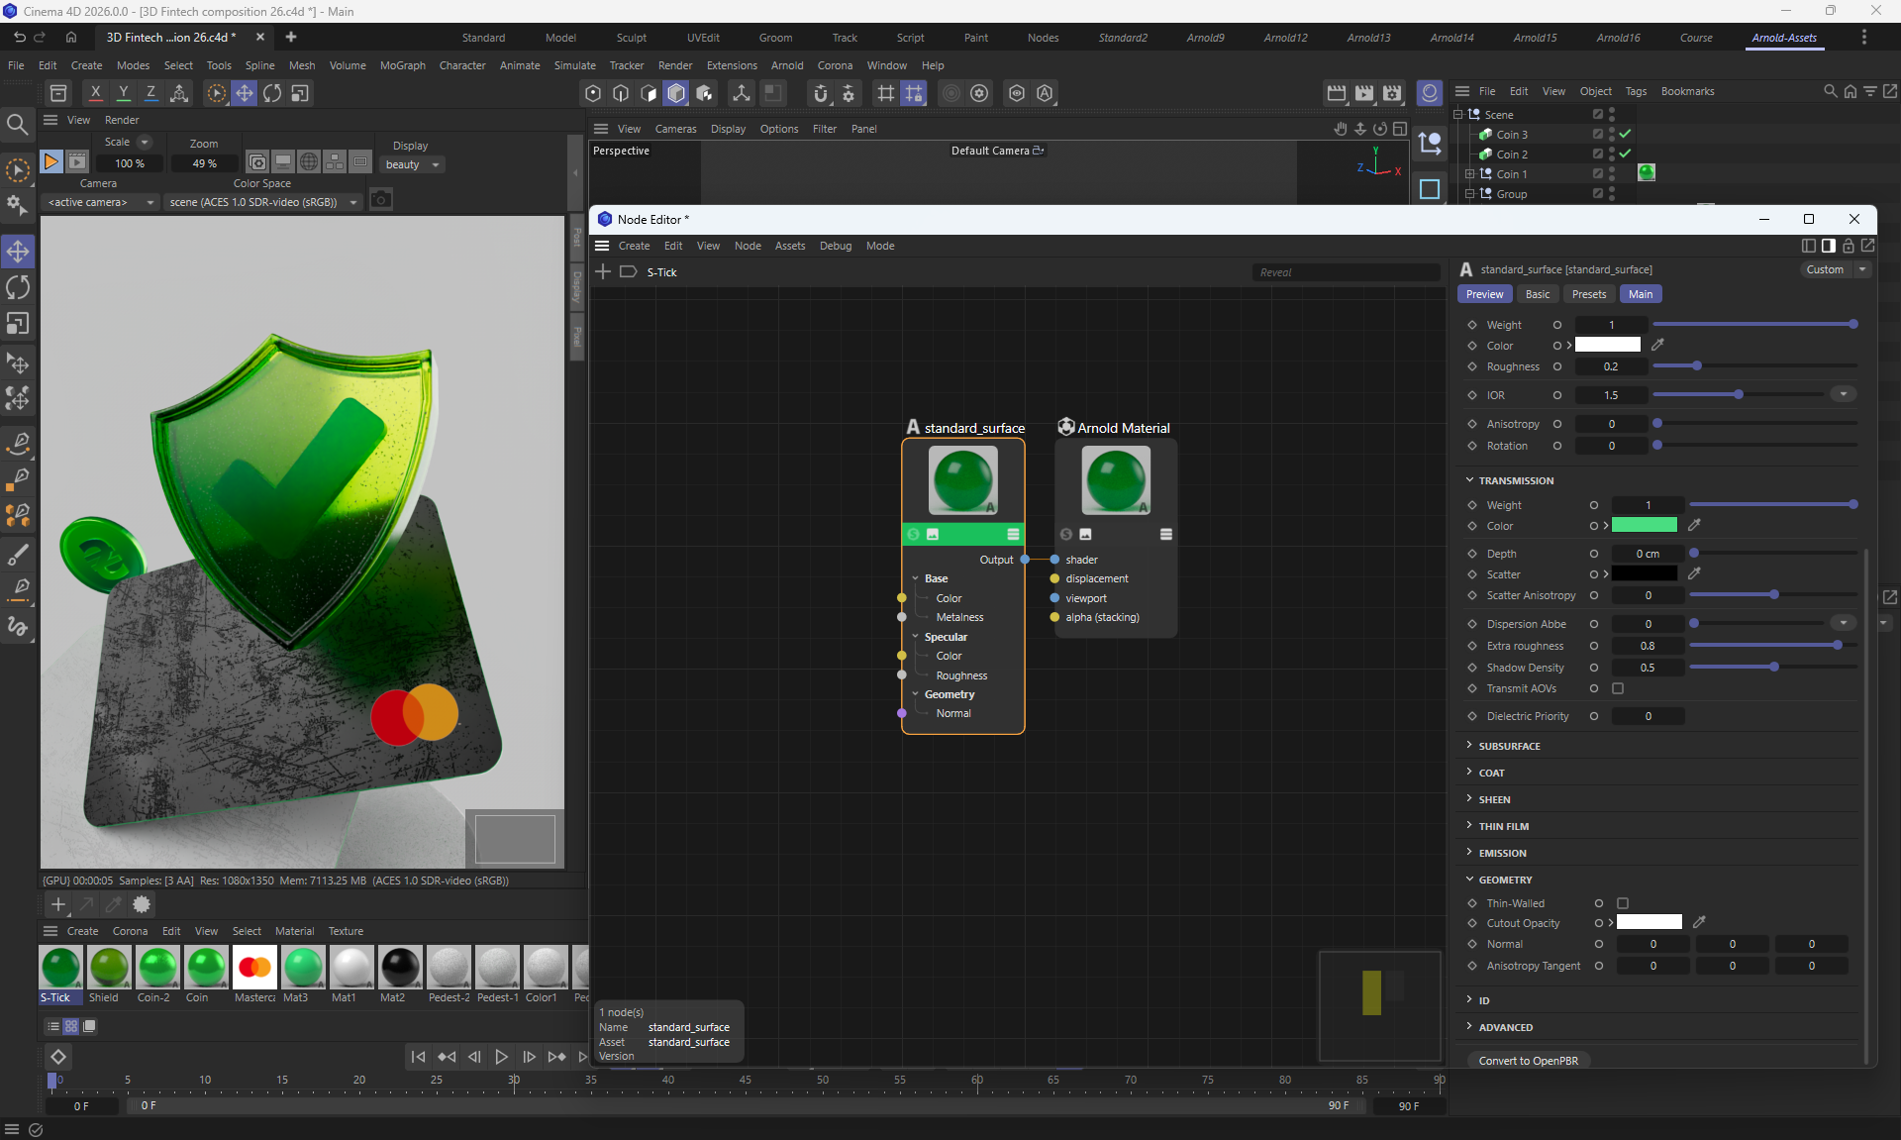
Task: Switch to the Presets tab
Action: pos(1588,294)
